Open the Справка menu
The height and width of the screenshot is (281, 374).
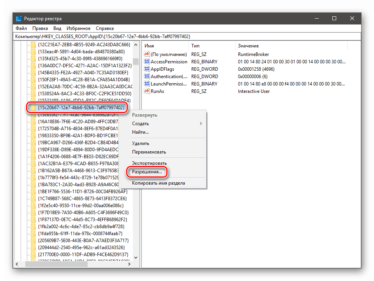point(105,28)
